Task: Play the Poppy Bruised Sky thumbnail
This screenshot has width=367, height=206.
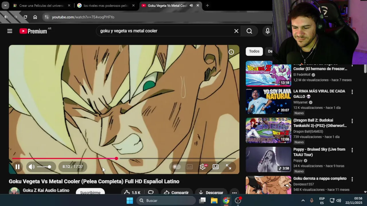Action: [x=268, y=159]
